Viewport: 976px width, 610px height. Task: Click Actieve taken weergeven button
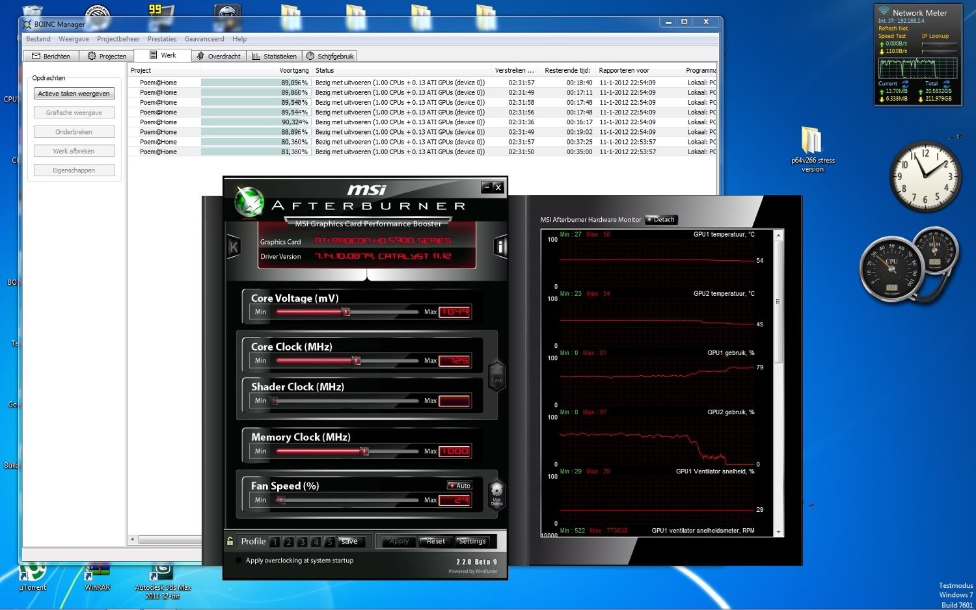tap(74, 94)
